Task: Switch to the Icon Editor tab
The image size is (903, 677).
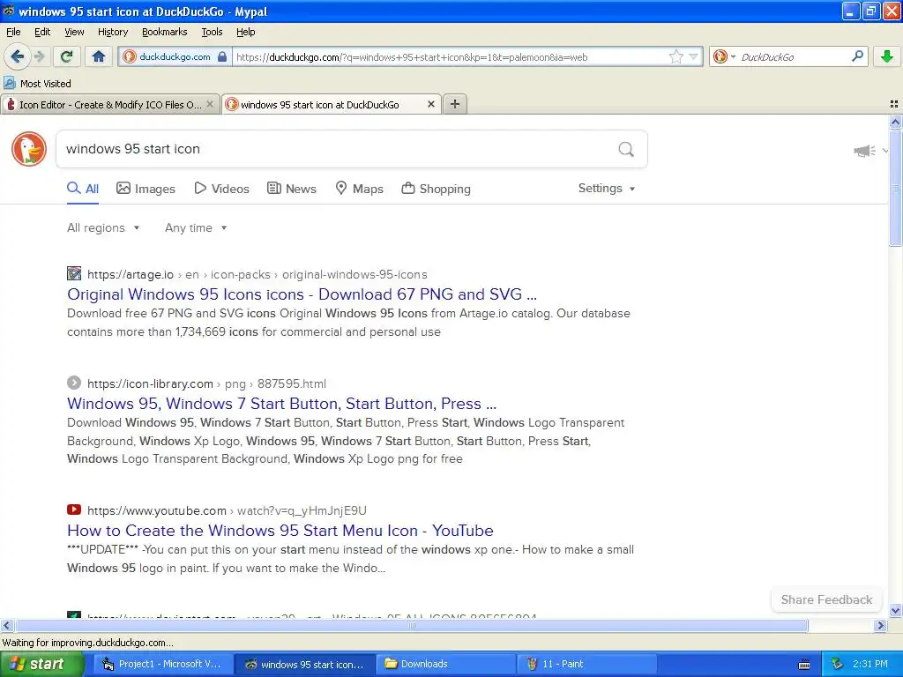Action: click(x=109, y=104)
